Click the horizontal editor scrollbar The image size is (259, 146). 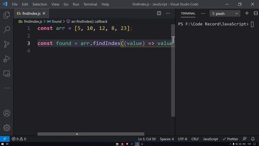pos(91,134)
